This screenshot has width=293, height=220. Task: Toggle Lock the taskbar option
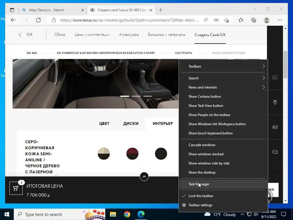click(223, 196)
